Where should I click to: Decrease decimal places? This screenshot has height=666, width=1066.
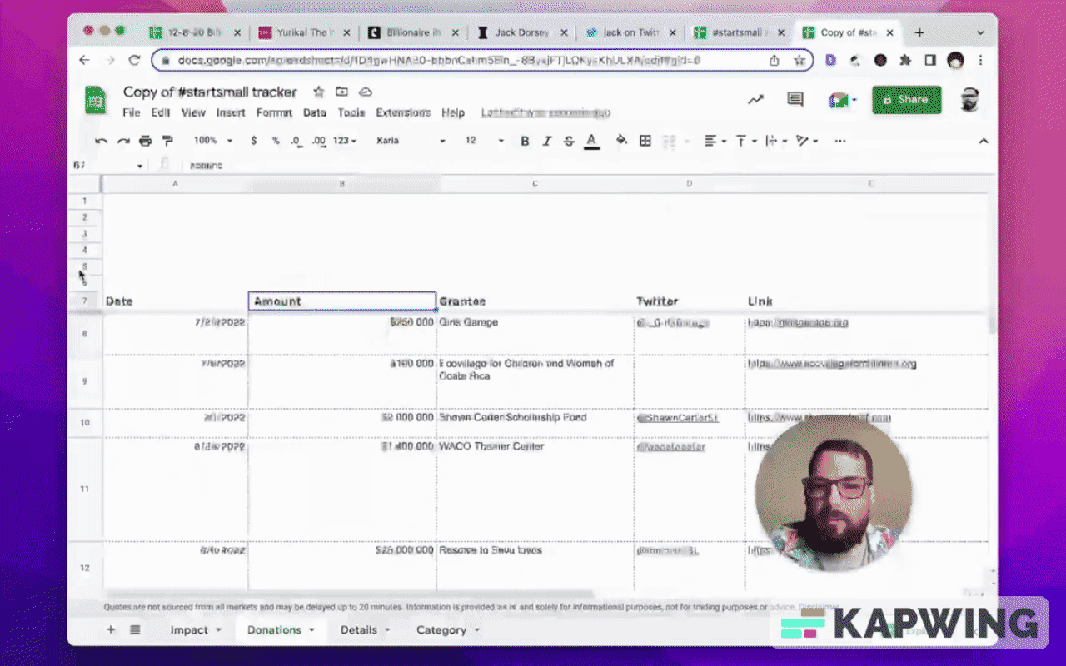point(297,142)
